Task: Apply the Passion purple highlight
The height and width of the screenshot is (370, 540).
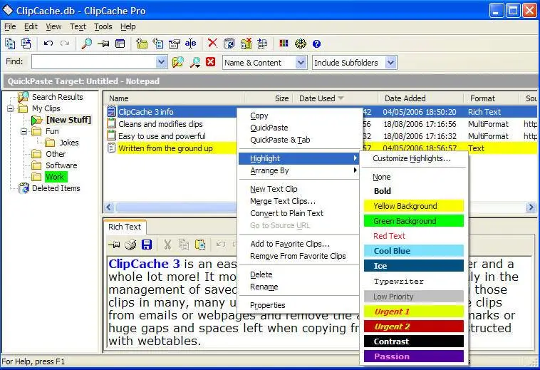Action: point(414,356)
